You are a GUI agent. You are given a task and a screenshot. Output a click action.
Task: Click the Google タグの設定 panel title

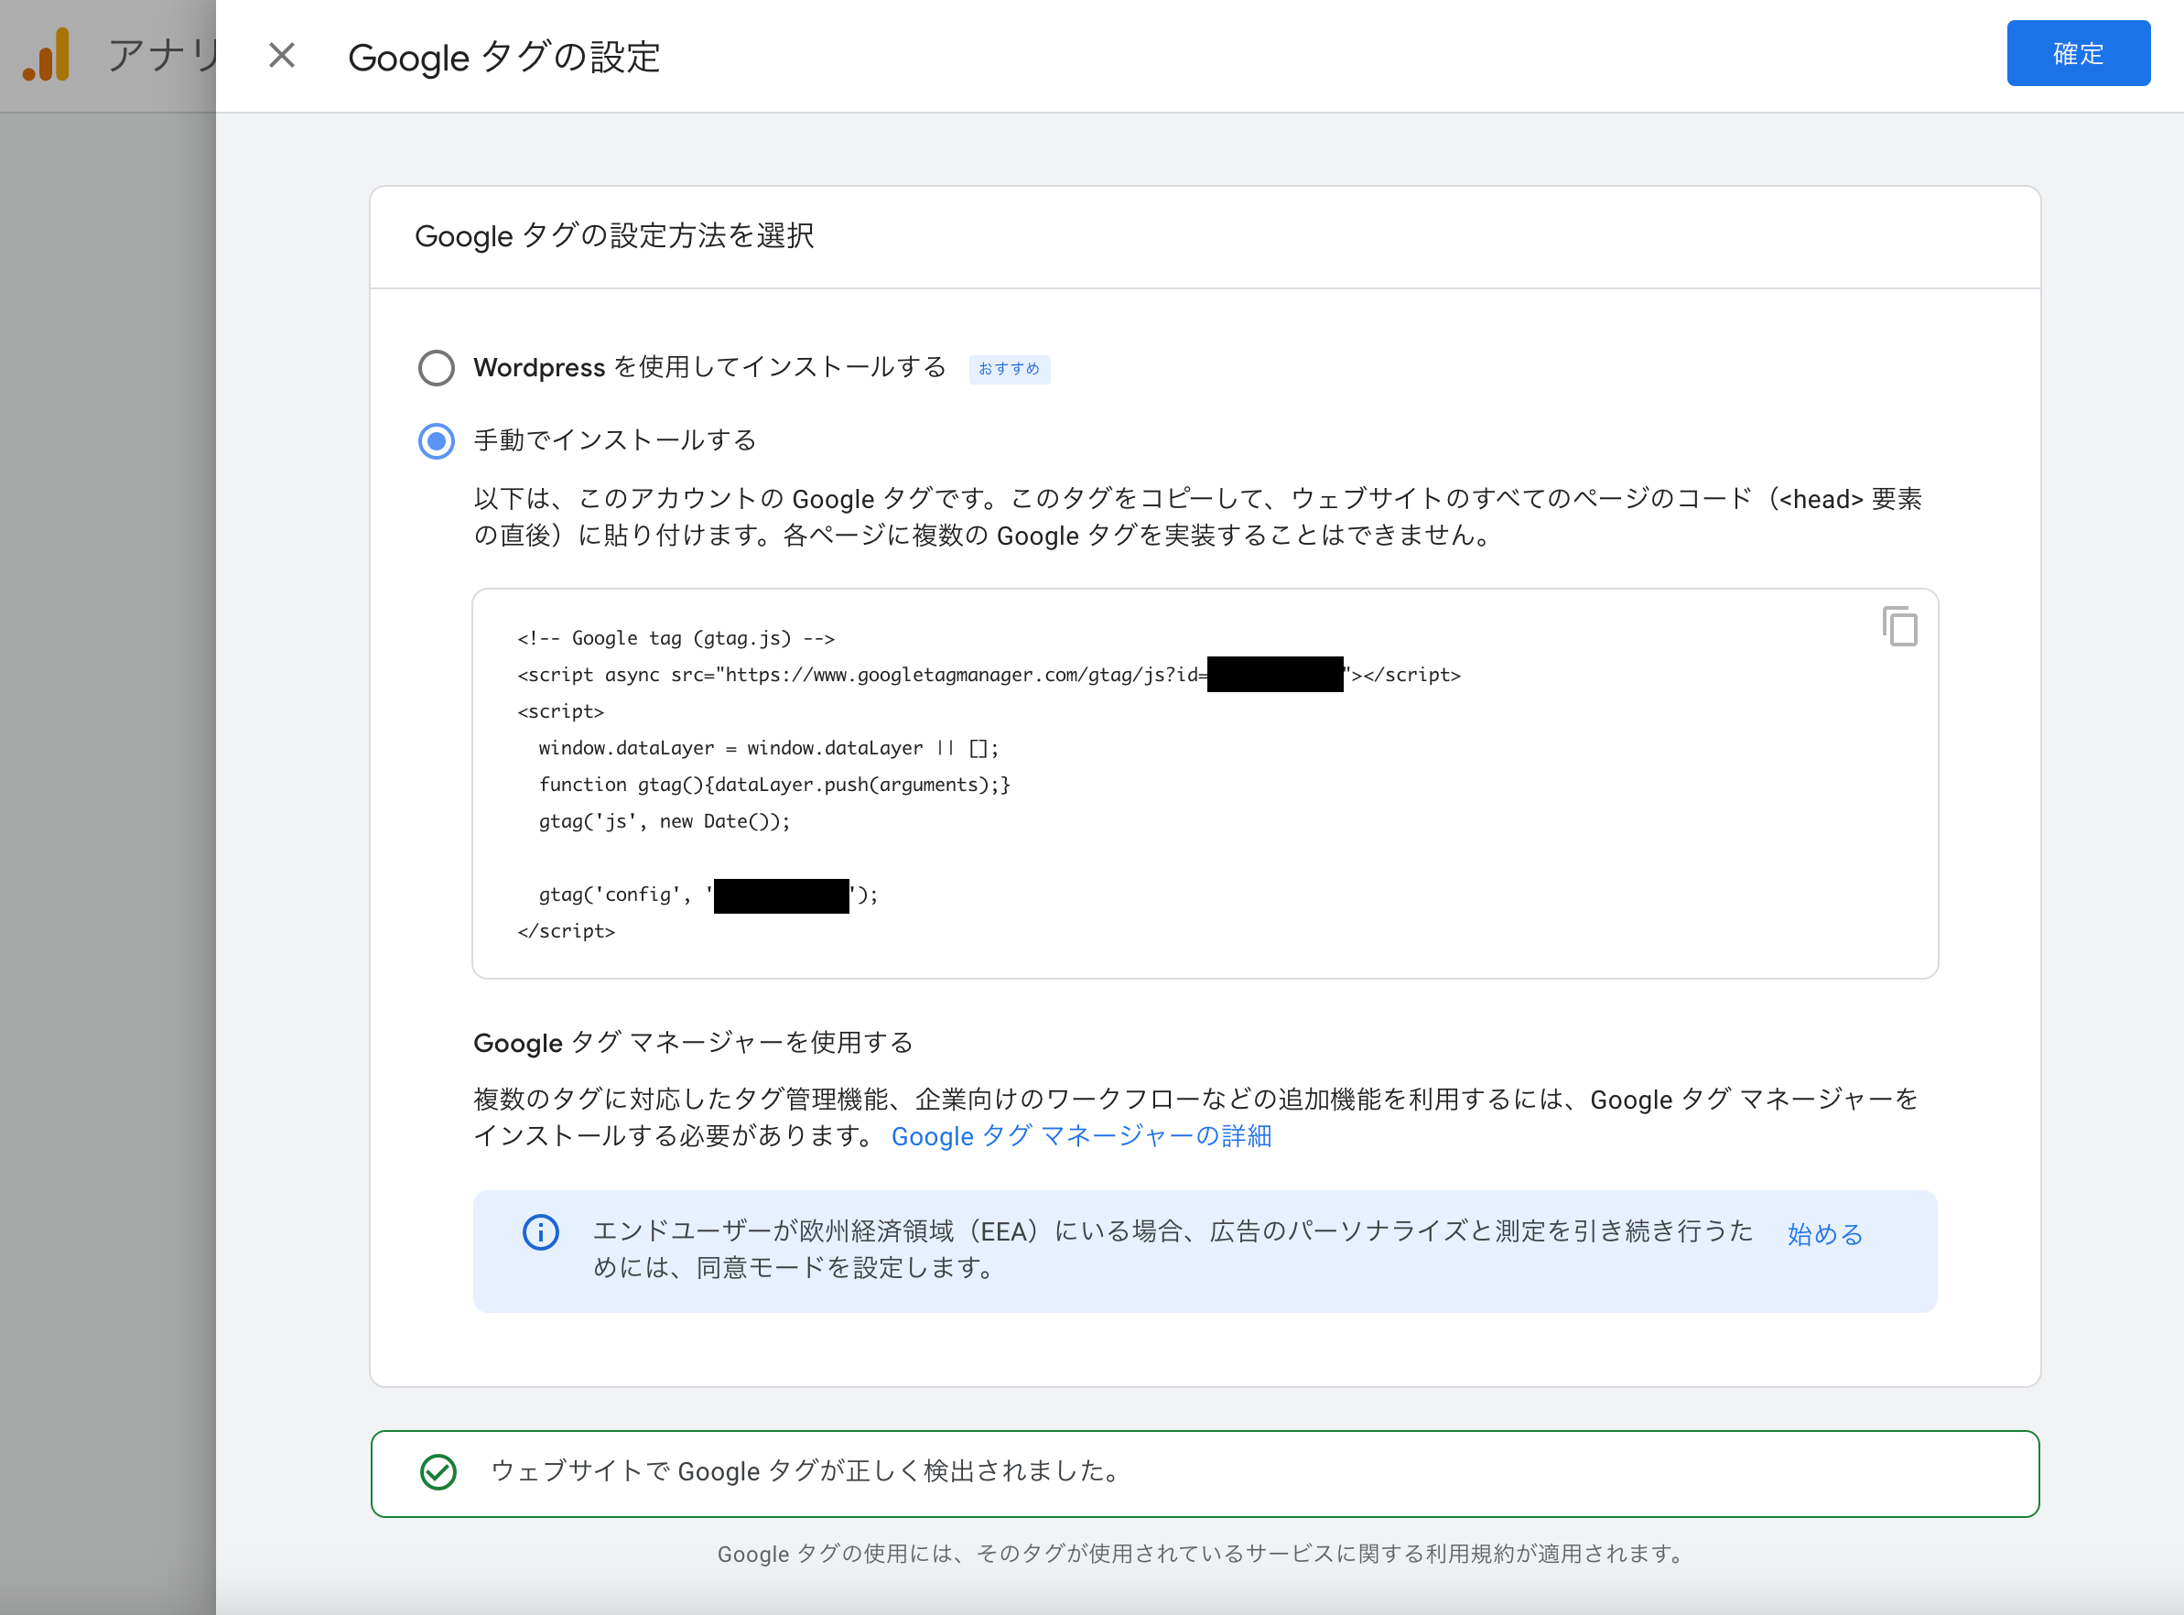click(x=504, y=57)
